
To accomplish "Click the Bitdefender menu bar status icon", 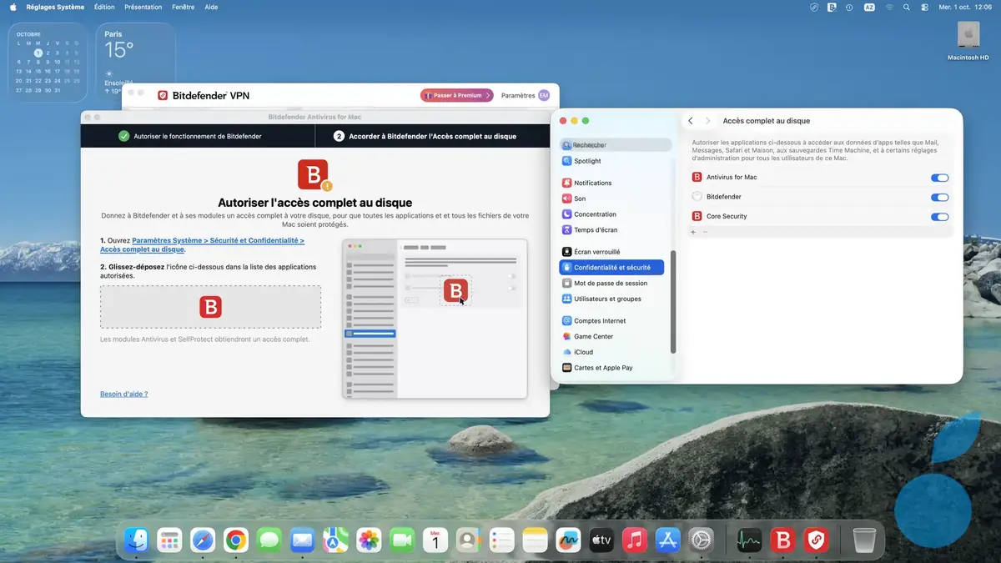I will tap(831, 7).
